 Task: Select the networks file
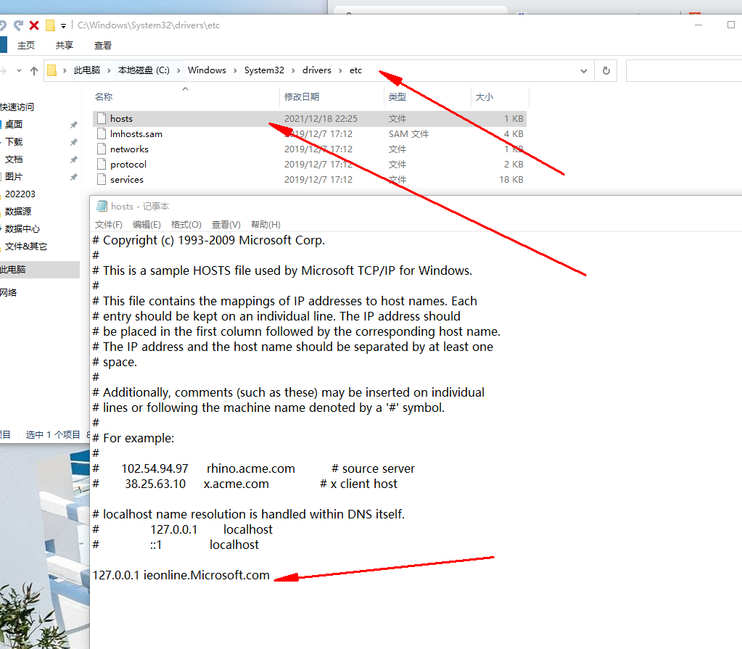click(x=129, y=149)
